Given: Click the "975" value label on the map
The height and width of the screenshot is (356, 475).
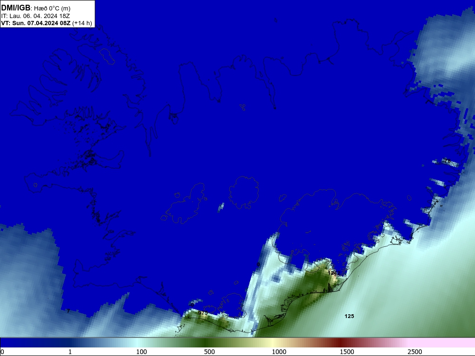Looking at the screenshot, I should point(203,313).
